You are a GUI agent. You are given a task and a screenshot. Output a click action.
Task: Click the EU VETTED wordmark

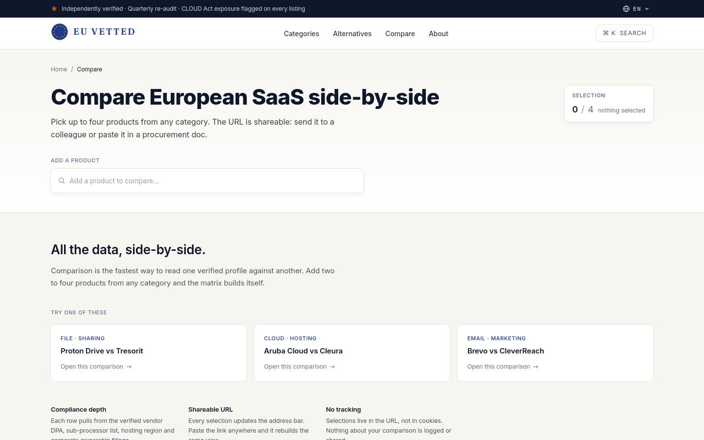[x=104, y=32]
